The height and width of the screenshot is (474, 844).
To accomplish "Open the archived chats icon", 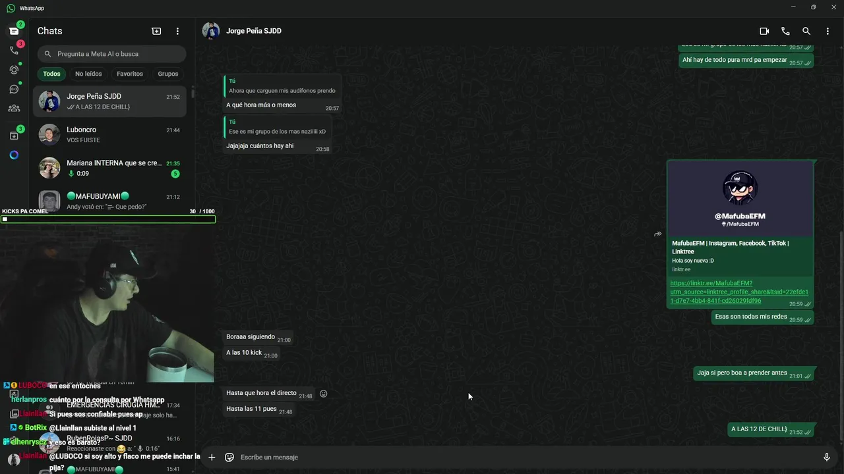I will (14, 136).
